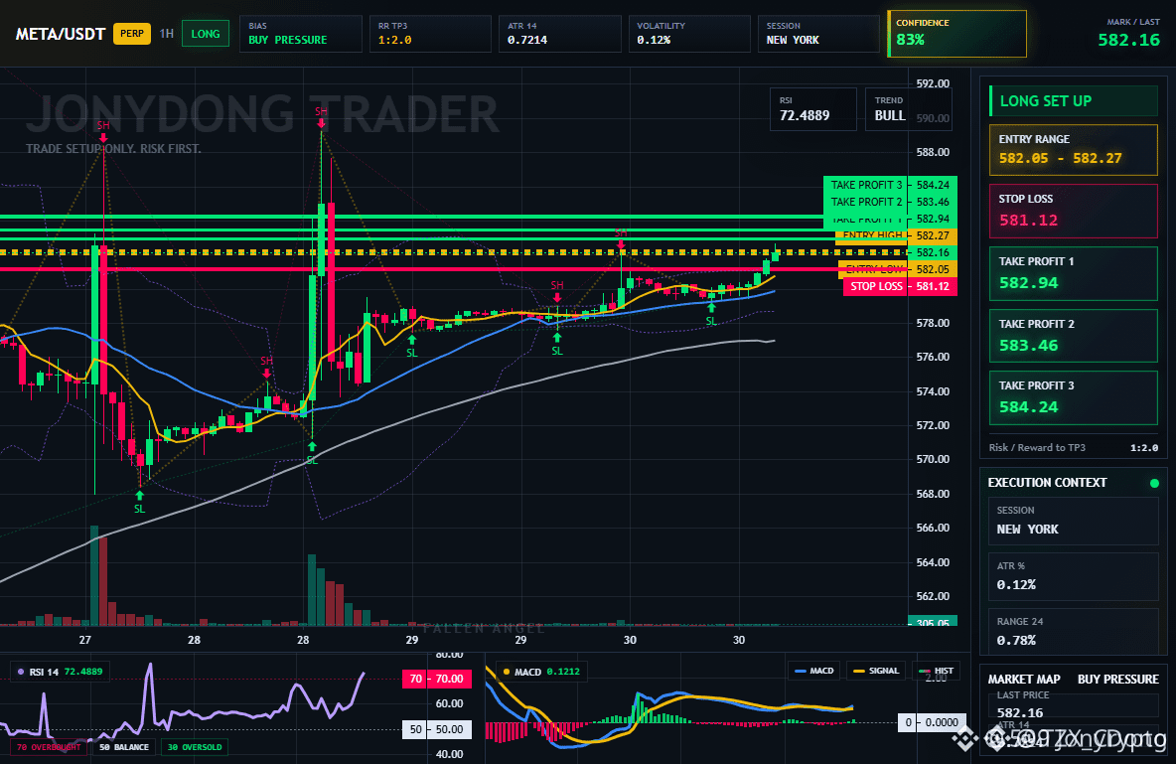The height and width of the screenshot is (764, 1176).
Task: Click the TAKE PROFIT 2 panel card
Action: (x=1074, y=336)
